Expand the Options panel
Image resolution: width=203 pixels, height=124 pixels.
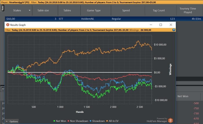pos(12,121)
